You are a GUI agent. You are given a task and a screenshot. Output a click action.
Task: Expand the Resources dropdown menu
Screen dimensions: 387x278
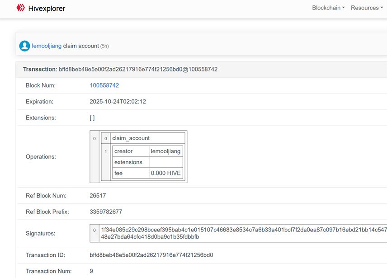click(367, 8)
